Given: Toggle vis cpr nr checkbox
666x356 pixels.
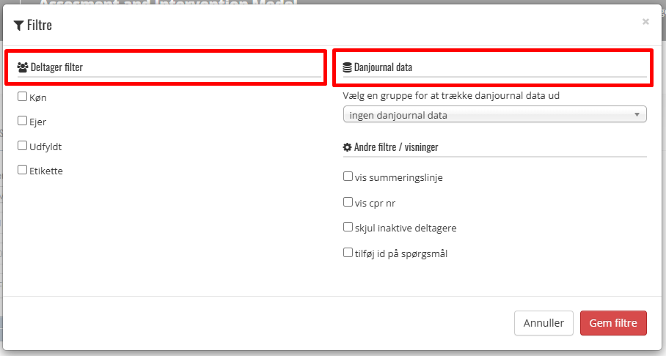Looking at the screenshot, I should [x=348, y=202].
